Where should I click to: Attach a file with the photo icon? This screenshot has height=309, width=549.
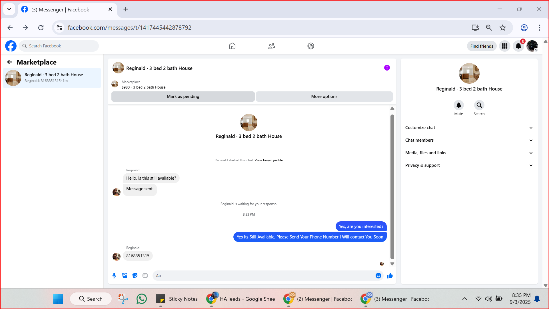point(125,276)
